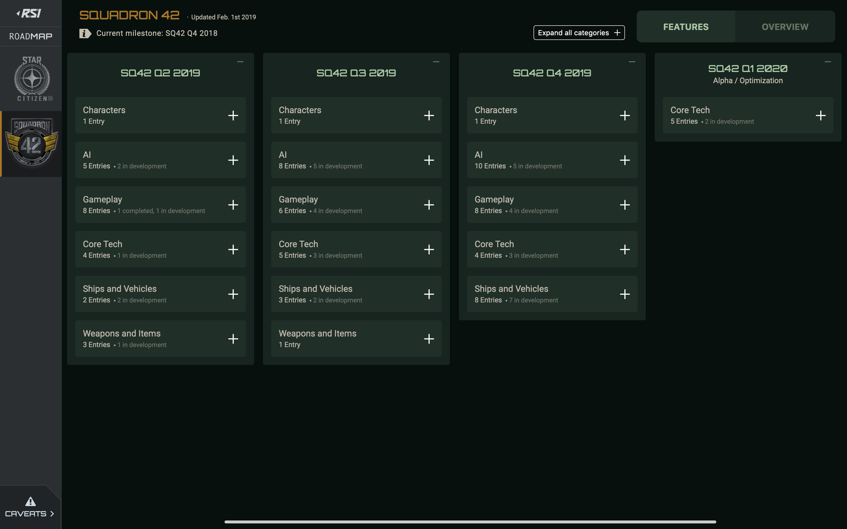This screenshot has height=529, width=847.
Task: Expand Q2 2019 Weapons and Items
Action: point(233,339)
